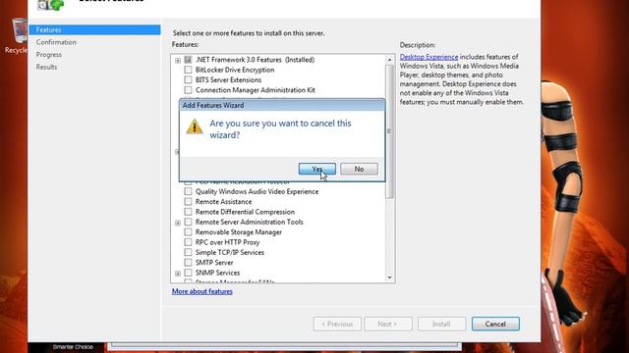Select the Features step in sidebar
The width and height of the screenshot is (629, 353).
click(94, 29)
